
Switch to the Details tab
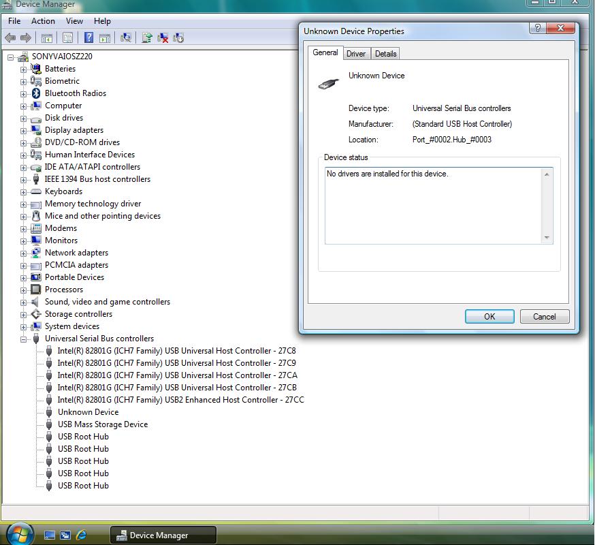(385, 54)
